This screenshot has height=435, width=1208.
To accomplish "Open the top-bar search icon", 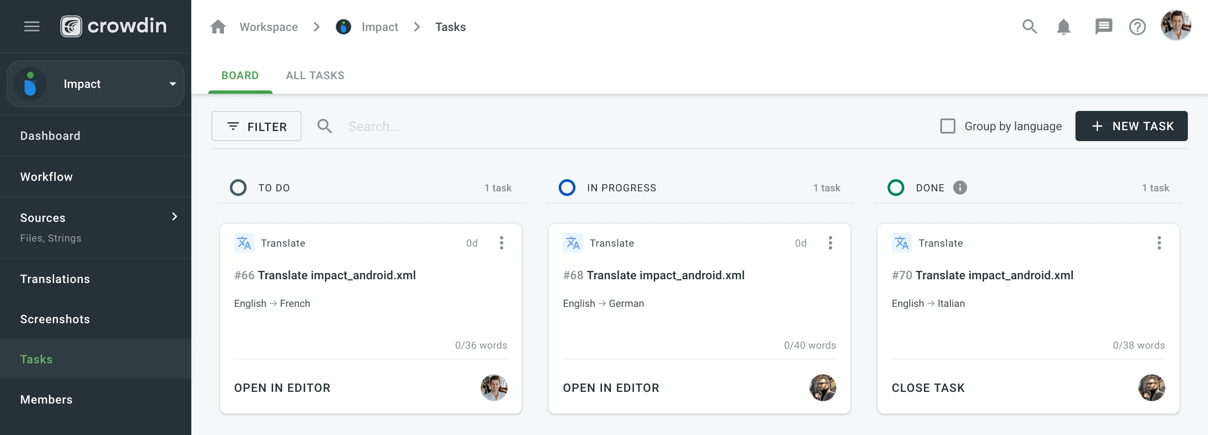I will click(x=1029, y=27).
